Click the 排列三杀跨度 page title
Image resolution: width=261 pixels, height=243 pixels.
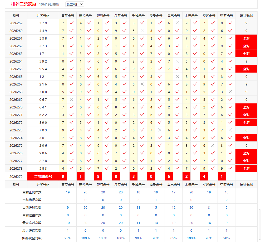(x=24, y=4)
